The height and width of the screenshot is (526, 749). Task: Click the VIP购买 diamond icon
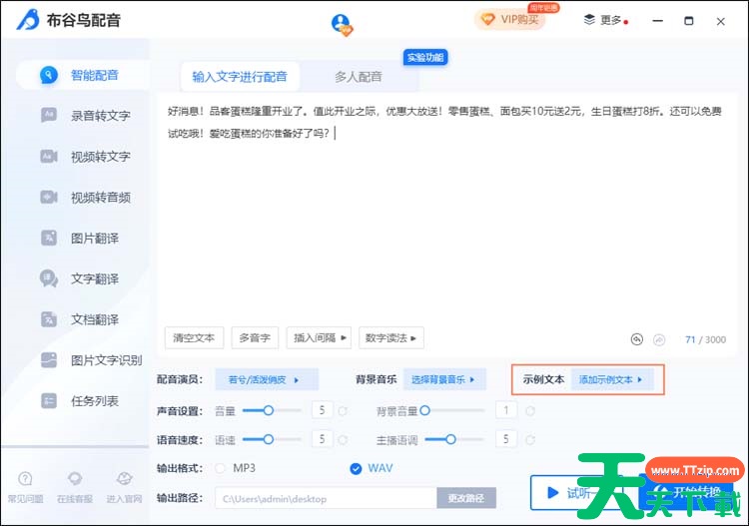(487, 20)
